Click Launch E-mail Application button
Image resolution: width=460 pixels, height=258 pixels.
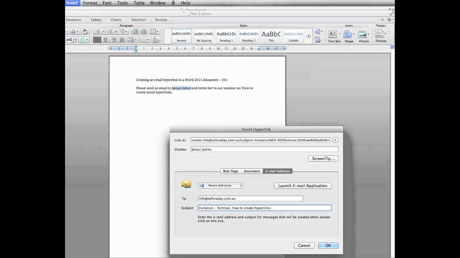pyautogui.click(x=303, y=186)
